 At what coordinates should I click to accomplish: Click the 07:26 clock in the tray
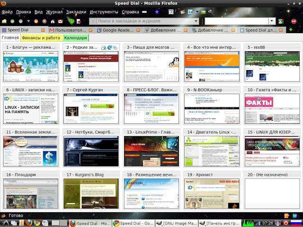267,223
